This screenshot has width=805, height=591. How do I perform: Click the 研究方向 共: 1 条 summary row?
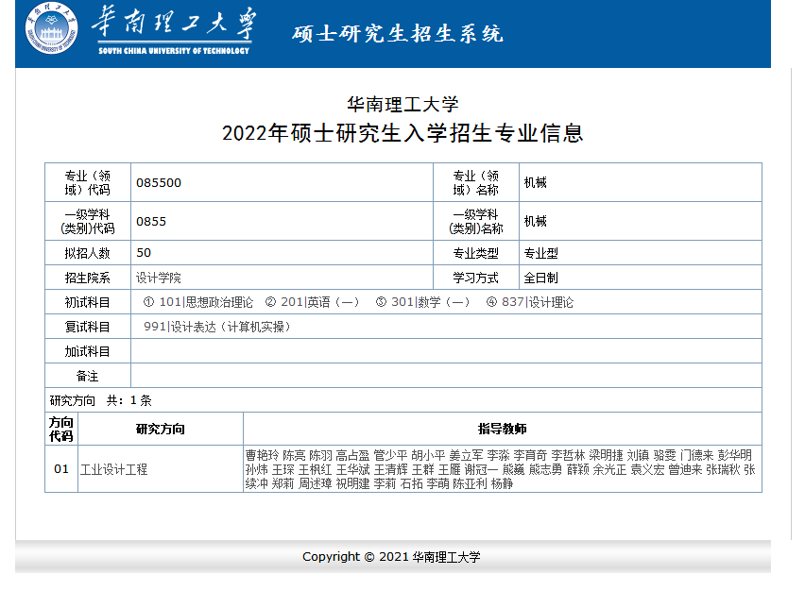(x=403, y=400)
